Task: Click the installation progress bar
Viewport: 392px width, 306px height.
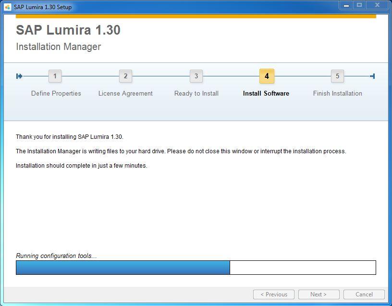Action: [x=196, y=268]
